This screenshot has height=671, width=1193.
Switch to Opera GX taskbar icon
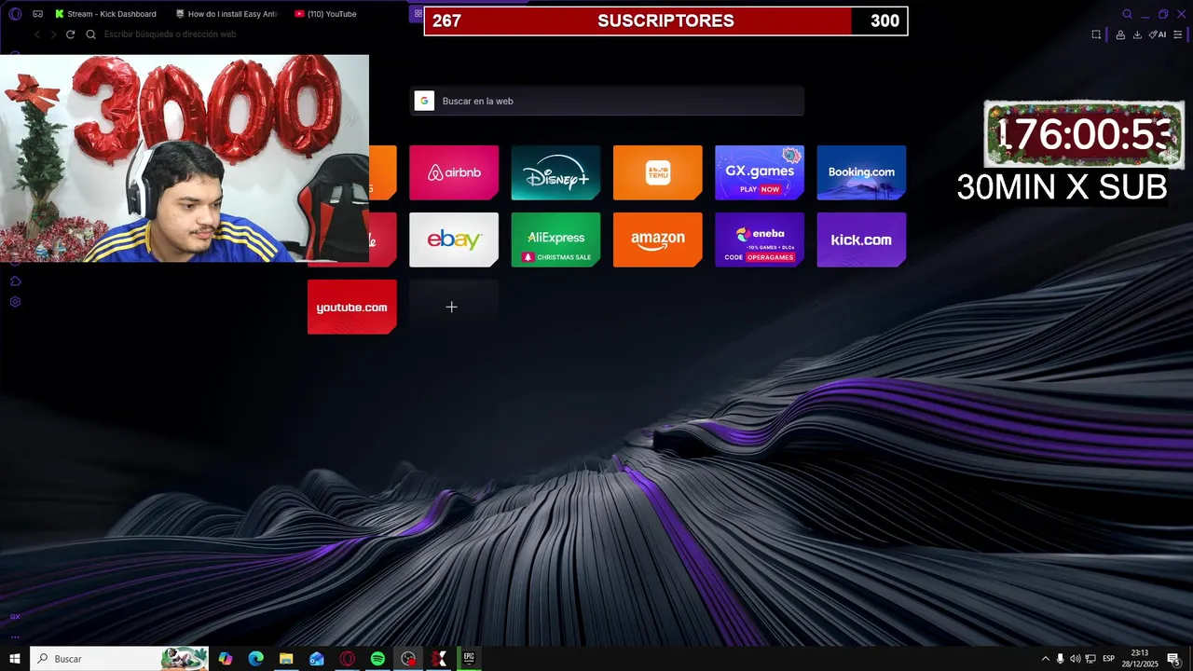348,659
